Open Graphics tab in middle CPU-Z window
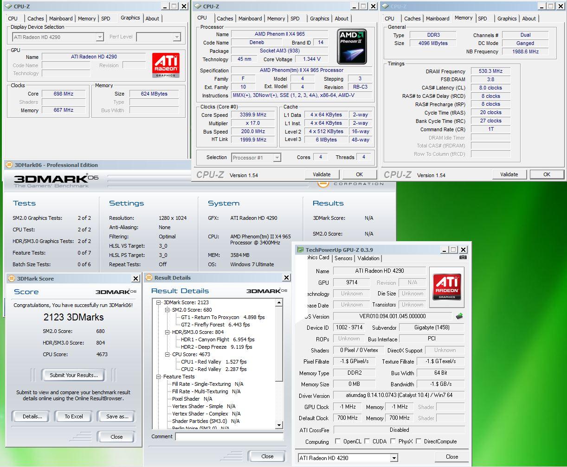 coord(320,19)
